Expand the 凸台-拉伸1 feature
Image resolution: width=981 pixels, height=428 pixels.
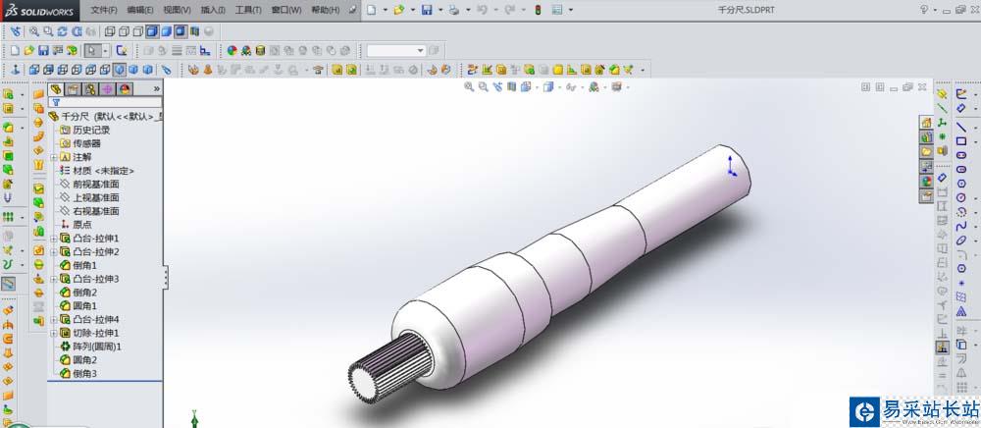(54, 239)
